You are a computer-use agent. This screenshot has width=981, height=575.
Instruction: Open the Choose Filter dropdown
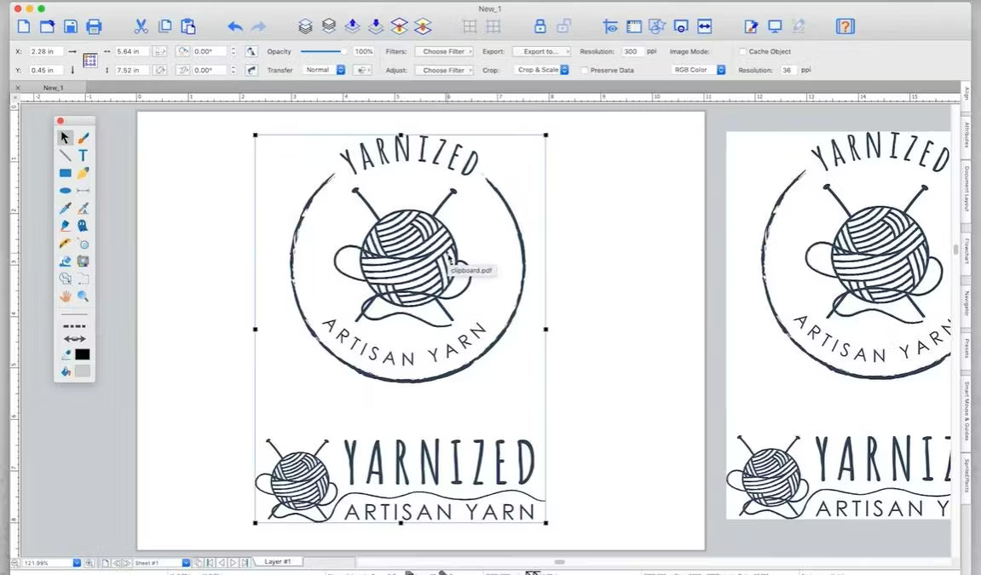(443, 51)
